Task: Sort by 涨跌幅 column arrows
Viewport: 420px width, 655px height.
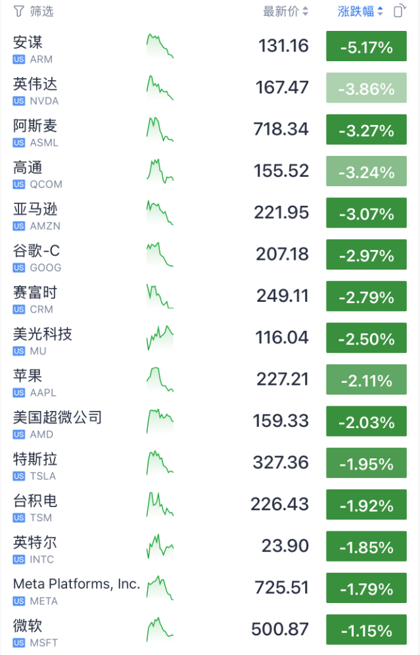Action: pyautogui.click(x=380, y=11)
